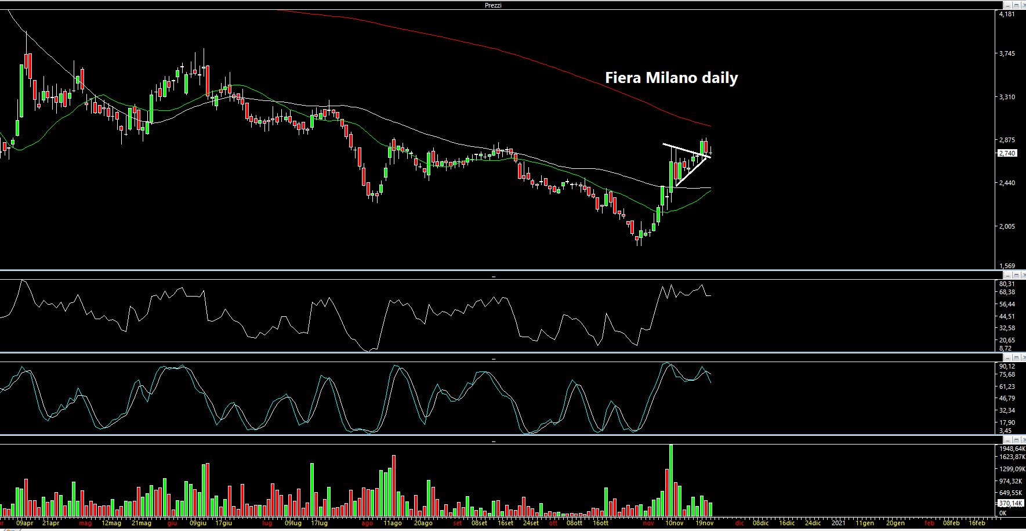
Task: Click the 32,58 RSI axis value
Action: click(1007, 328)
